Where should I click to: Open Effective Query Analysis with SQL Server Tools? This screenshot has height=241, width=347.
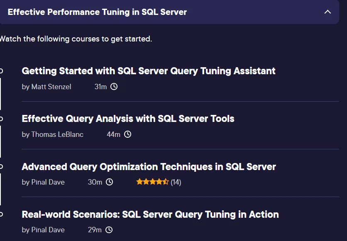(x=128, y=119)
